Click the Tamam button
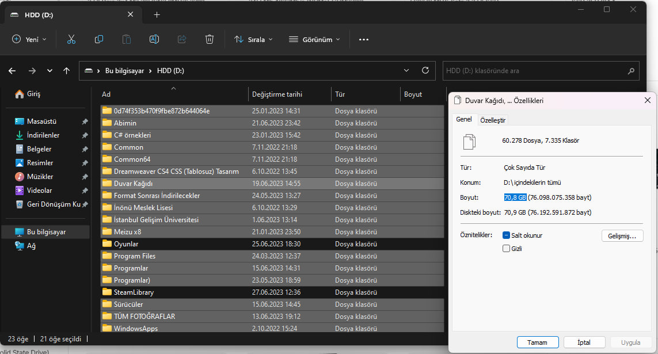This screenshot has height=354, width=658. coord(537,342)
